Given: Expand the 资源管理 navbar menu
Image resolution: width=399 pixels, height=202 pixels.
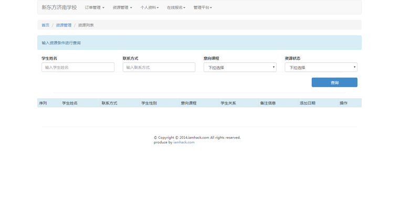Looking at the screenshot, I should 122,8.
